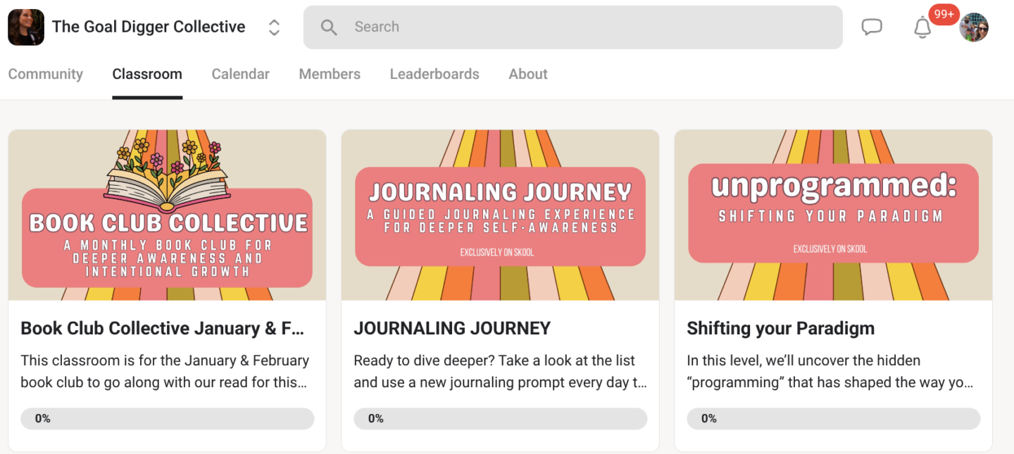Go to the Members tab
The height and width of the screenshot is (454, 1014).
tap(330, 74)
